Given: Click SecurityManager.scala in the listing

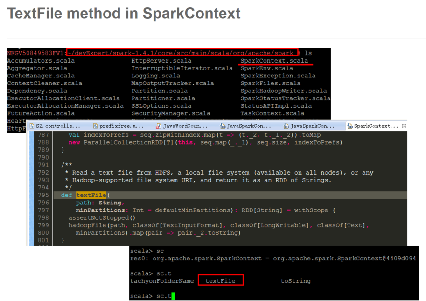Looking at the screenshot, I should (x=171, y=113).
